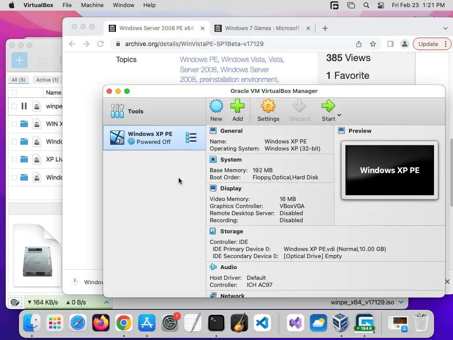The width and height of the screenshot is (453, 340).
Task: Click the pause icon on the winpe download row
Action: pos(24,106)
